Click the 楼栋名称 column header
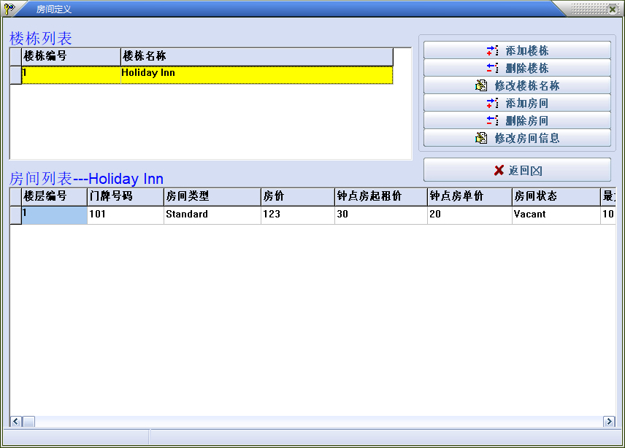The image size is (625, 448). click(257, 57)
